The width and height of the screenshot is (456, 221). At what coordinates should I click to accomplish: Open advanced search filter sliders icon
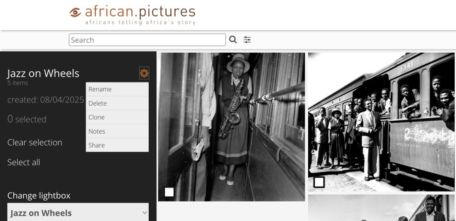pyautogui.click(x=247, y=40)
